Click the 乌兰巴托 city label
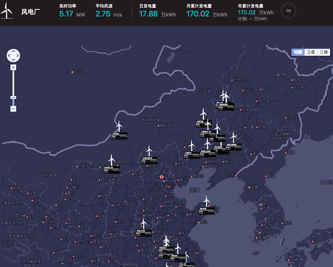This screenshot has height=267, width=333. pyautogui.click(x=81, y=72)
